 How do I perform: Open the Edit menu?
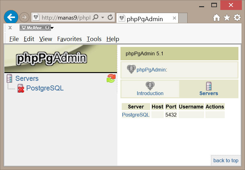[x=29, y=39]
